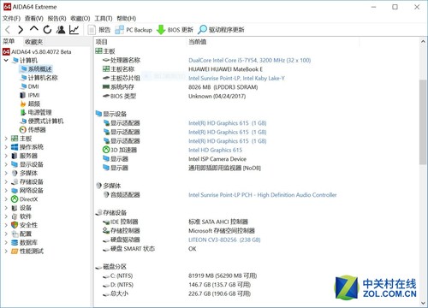The height and width of the screenshot is (308, 428).
Task: Select the IPMI tree item
Action: (x=30, y=95)
